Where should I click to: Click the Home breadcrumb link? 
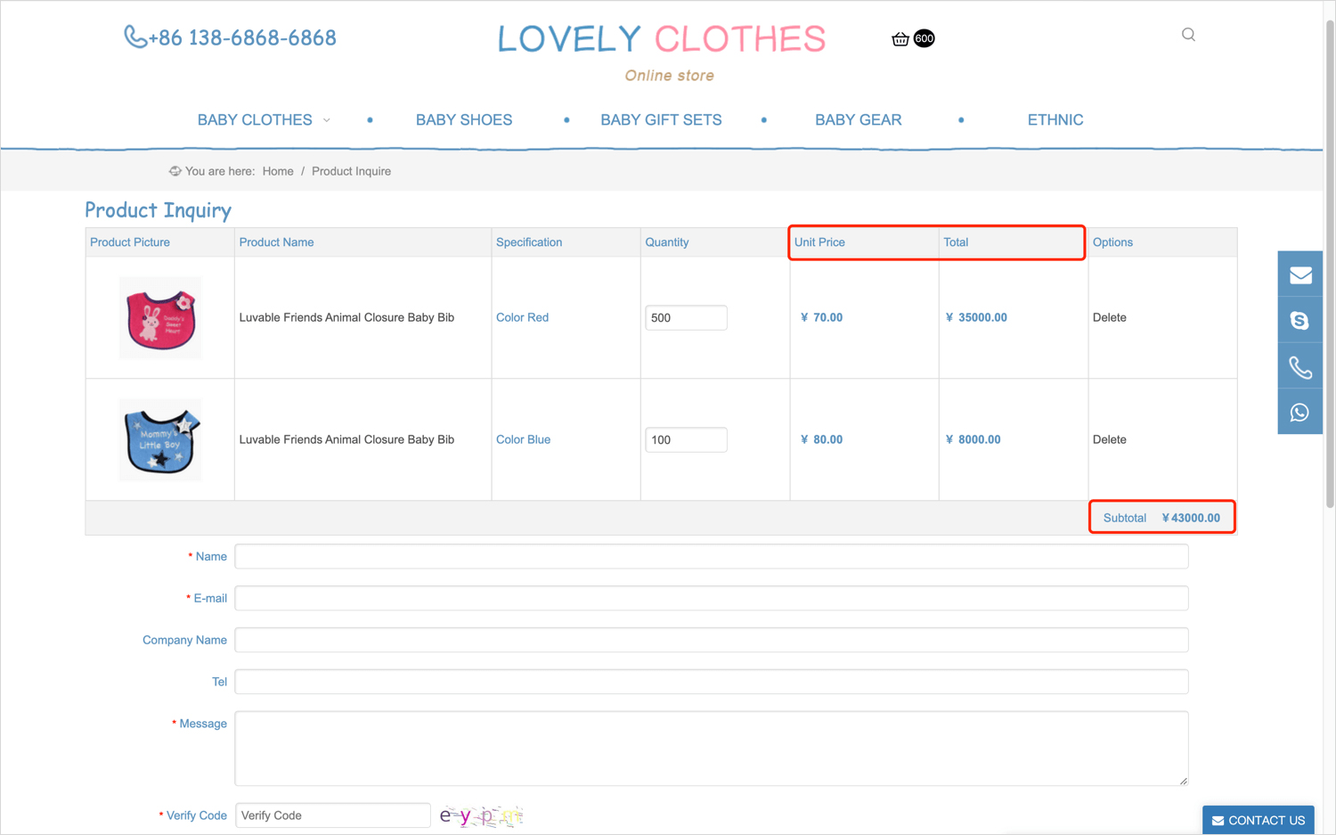(277, 171)
